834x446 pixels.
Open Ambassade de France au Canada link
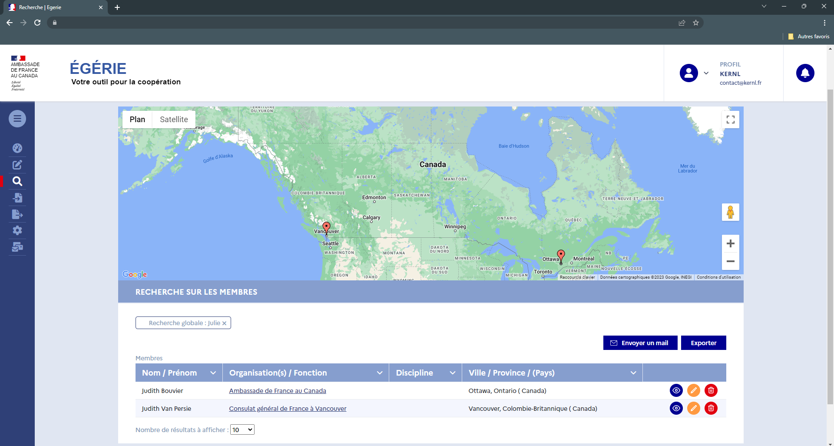[x=278, y=391]
